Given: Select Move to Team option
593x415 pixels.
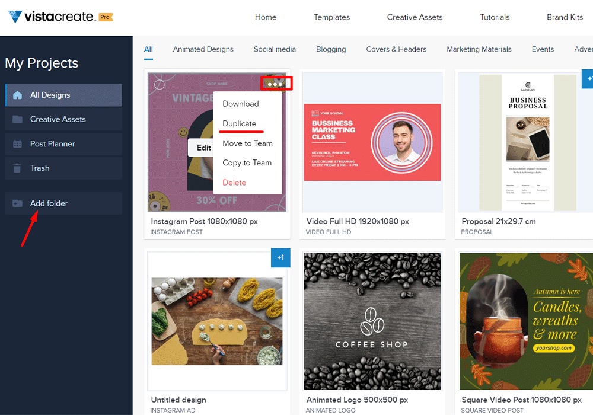Looking at the screenshot, I should [x=247, y=143].
